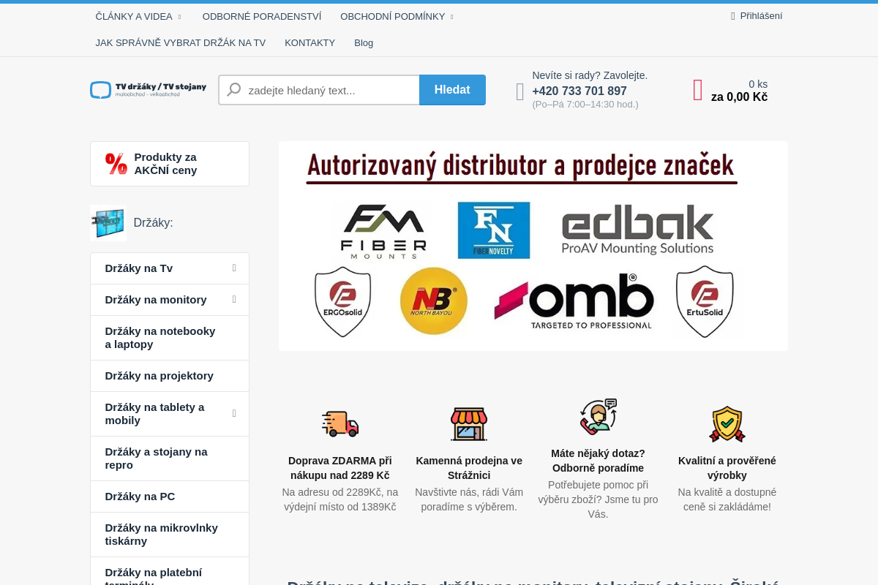
Task: Select Držáky na tablety a mobily
Action: [x=170, y=414]
